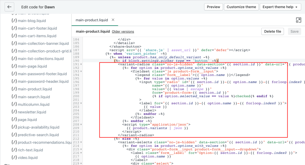Open the Preview button
The height and width of the screenshot is (165, 305).
[x=213, y=7]
